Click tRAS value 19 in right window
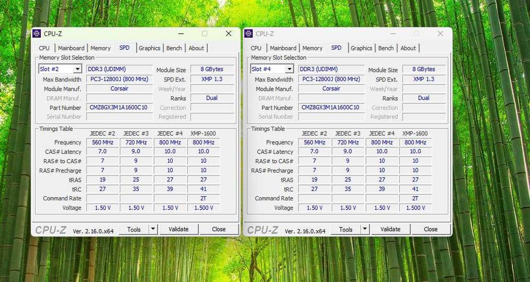 314,180
